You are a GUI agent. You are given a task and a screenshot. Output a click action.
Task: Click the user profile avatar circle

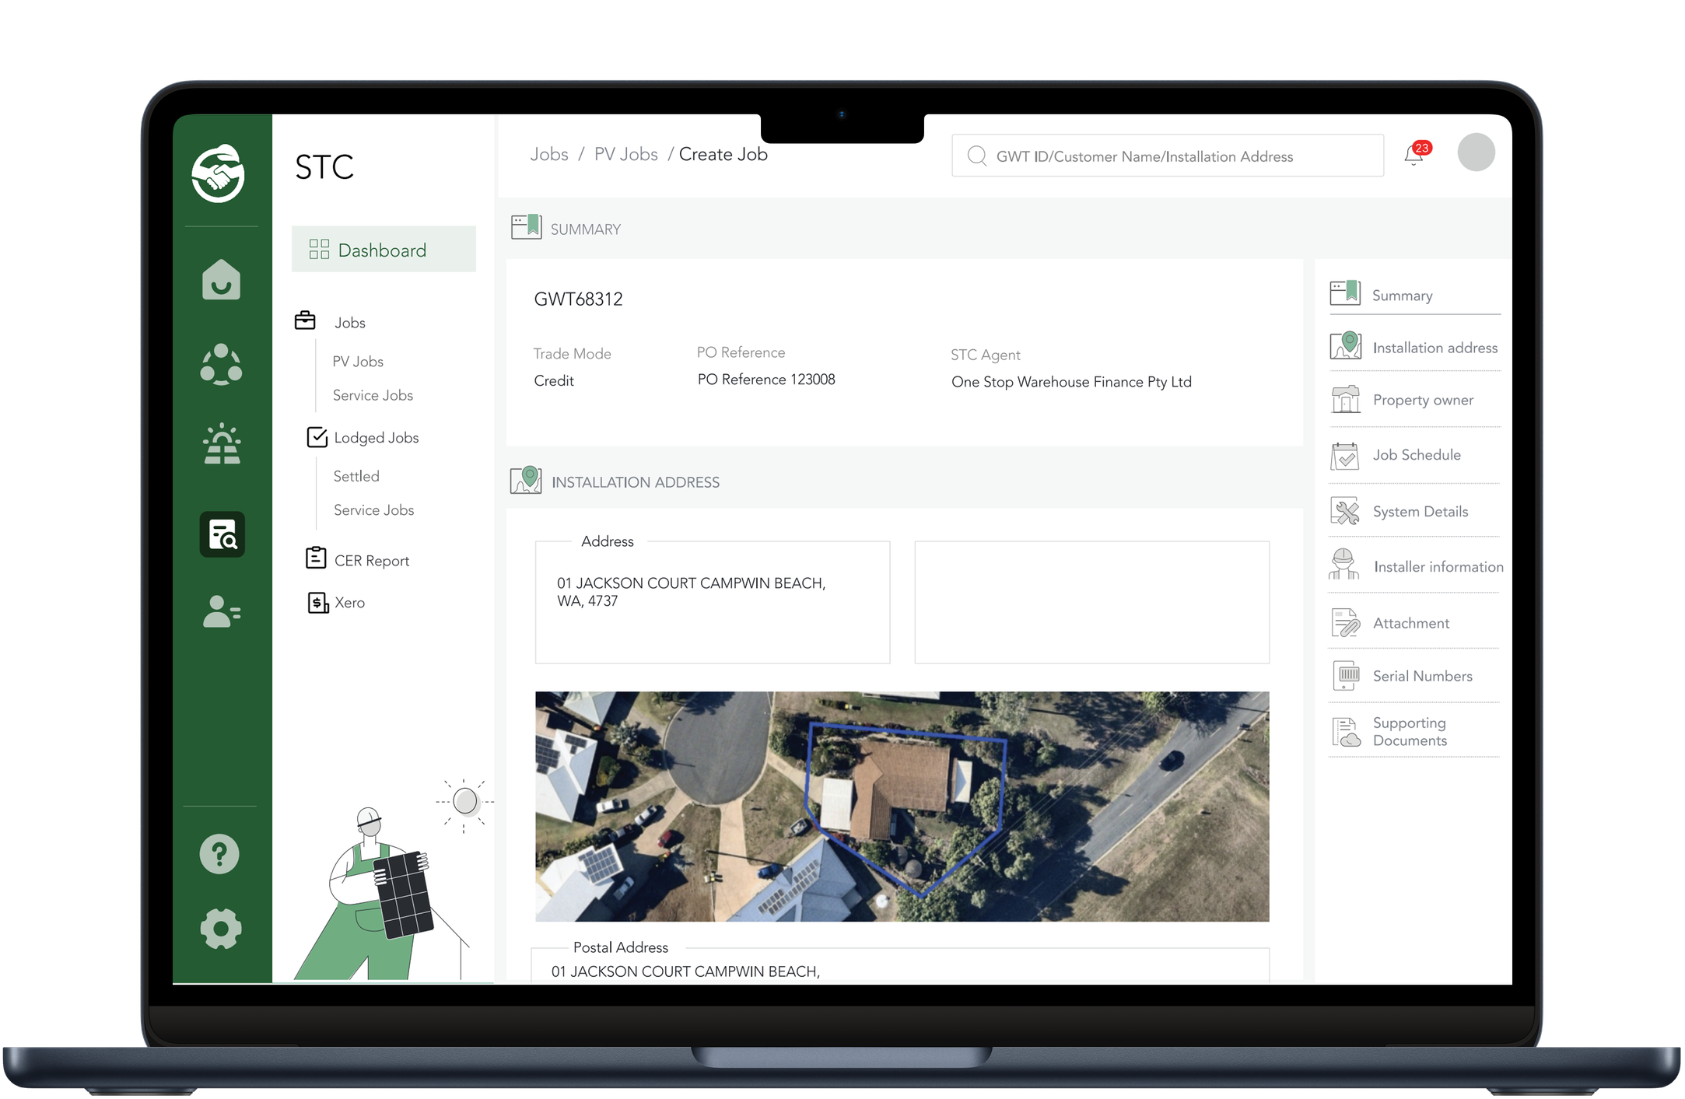(x=1475, y=152)
